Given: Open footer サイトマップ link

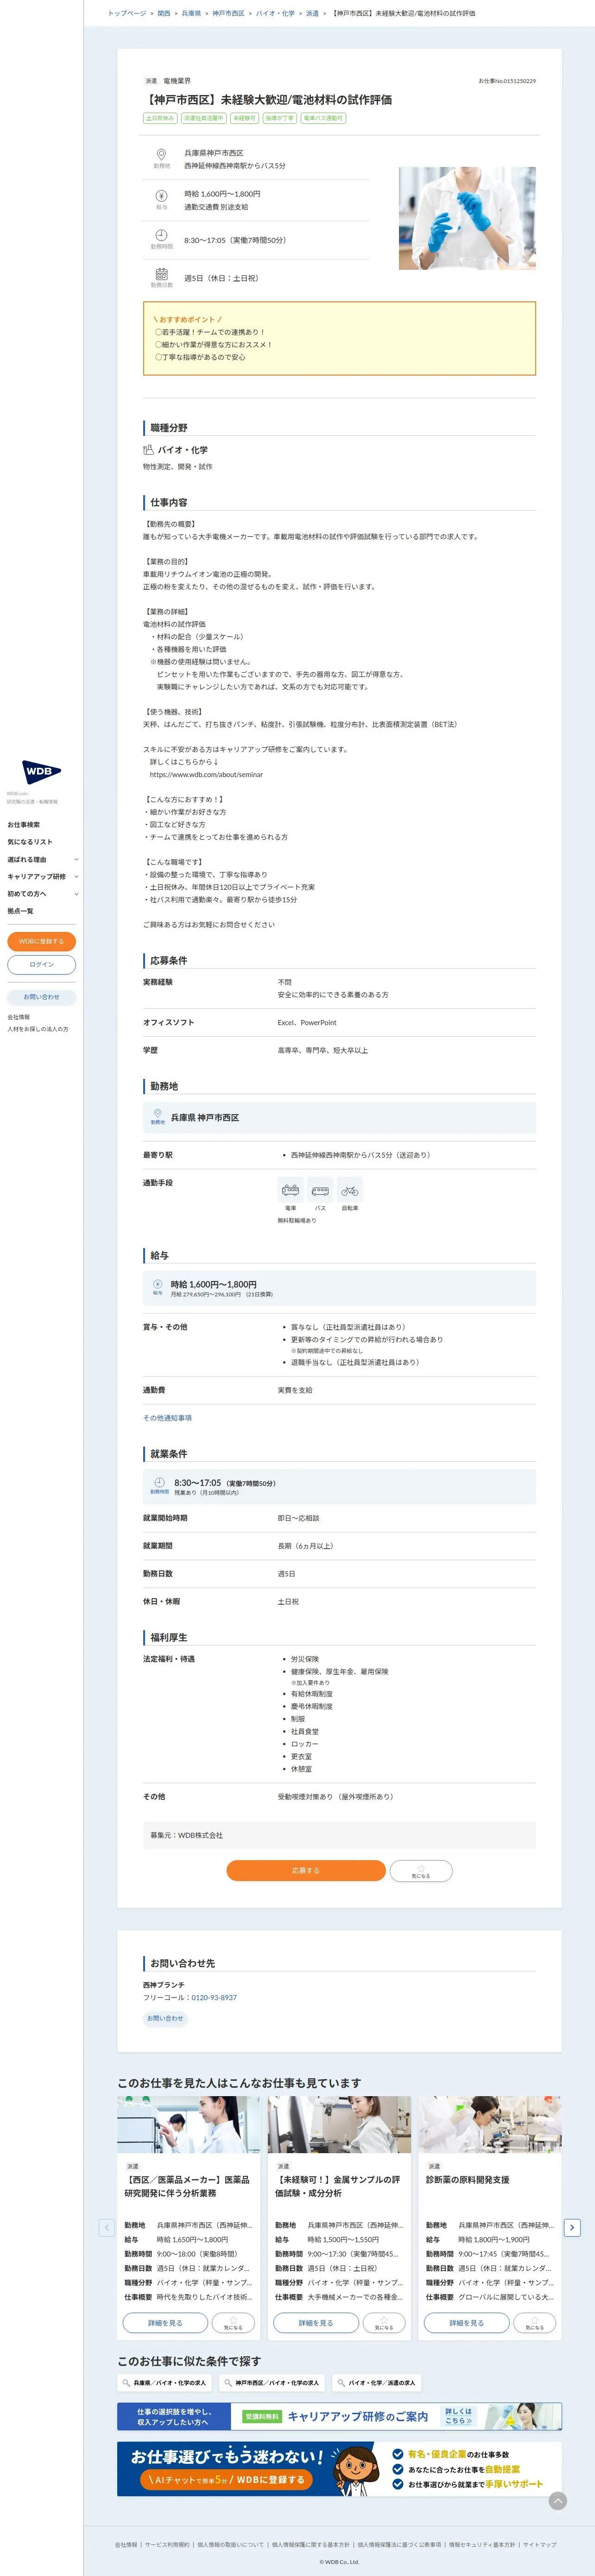Looking at the screenshot, I should (540, 2545).
